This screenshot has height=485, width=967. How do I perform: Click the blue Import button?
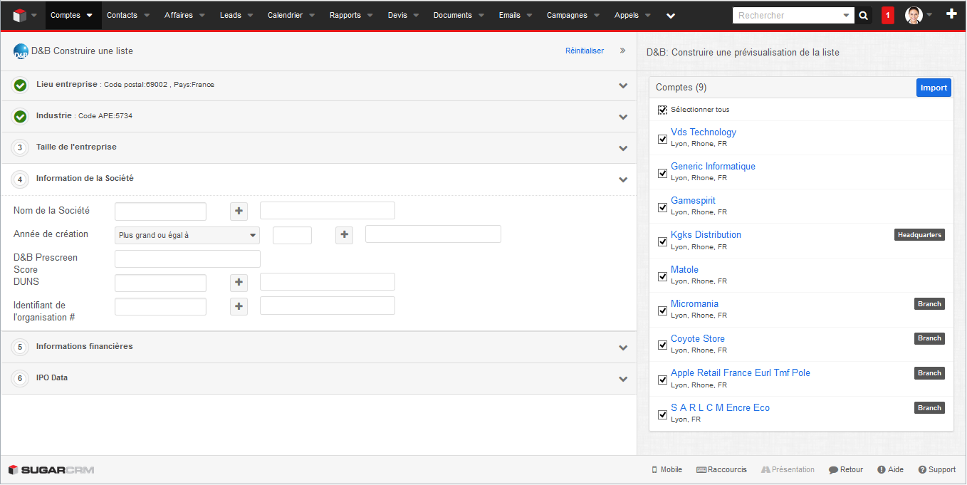933,88
